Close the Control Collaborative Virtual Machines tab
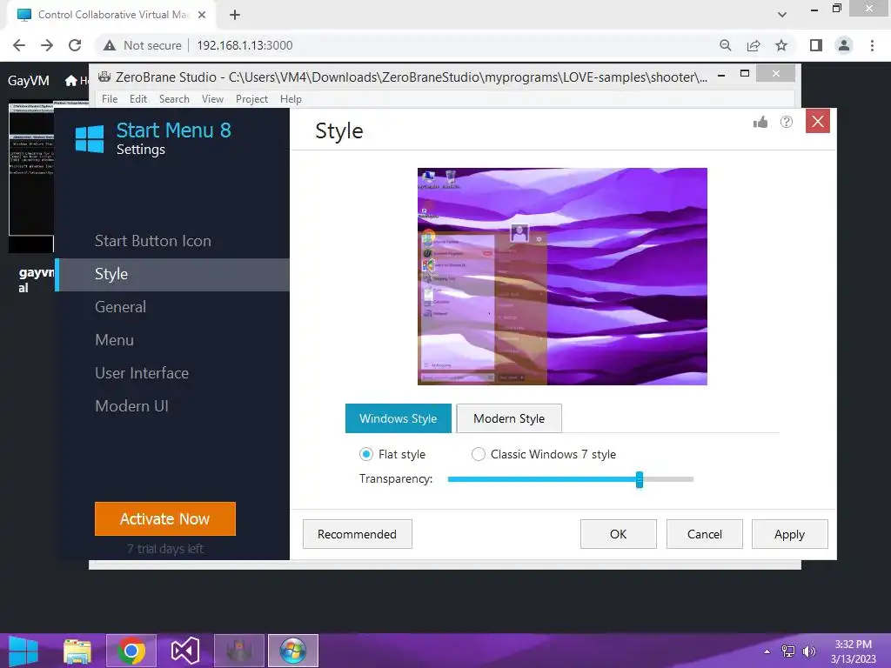This screenshot has width=891, height=668. tap(202, 15)
